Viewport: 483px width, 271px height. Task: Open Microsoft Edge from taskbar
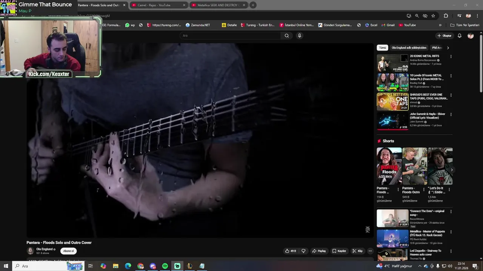pyautogui.click(x=128, y=266)
